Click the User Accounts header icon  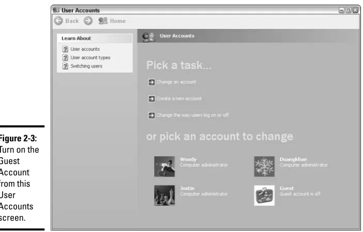(x=148, y=37)
